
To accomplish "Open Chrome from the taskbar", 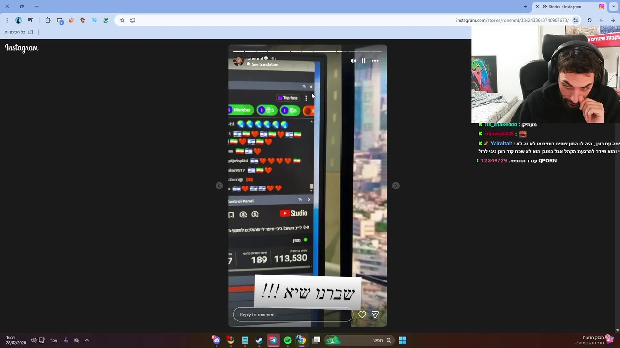I will [x=301, y=340].
